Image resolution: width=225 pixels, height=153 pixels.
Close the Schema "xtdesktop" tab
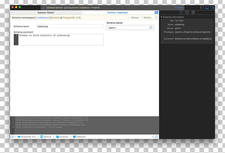(x=84, y=13)
